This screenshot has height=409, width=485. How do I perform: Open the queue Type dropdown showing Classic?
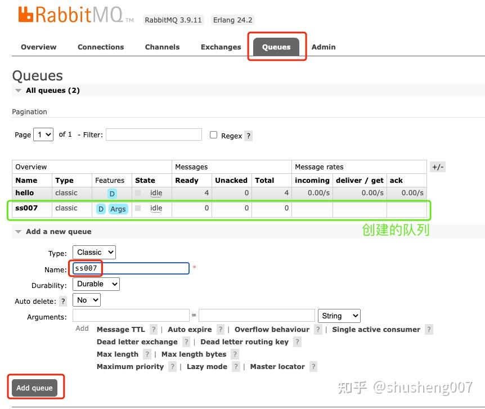(94, 252)
